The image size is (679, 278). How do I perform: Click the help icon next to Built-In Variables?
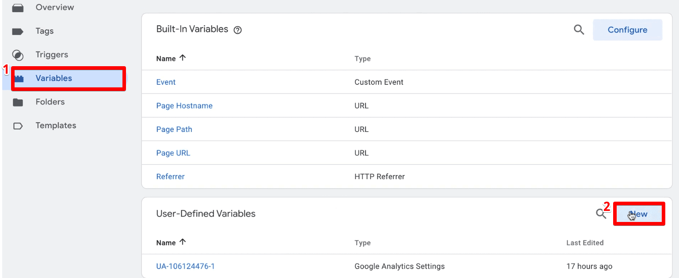(237, 30)
